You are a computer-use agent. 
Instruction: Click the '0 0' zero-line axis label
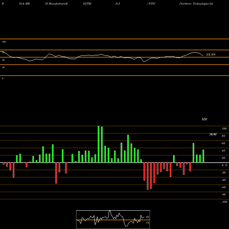224,165
